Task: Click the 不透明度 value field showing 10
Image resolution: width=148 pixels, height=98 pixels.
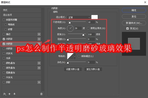Action: click(91, 22)
